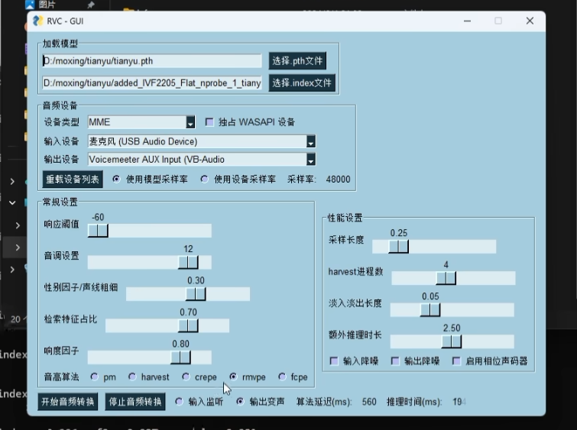
Task: Select harvest pitch algorithm
Action: (x=132, y=377)
